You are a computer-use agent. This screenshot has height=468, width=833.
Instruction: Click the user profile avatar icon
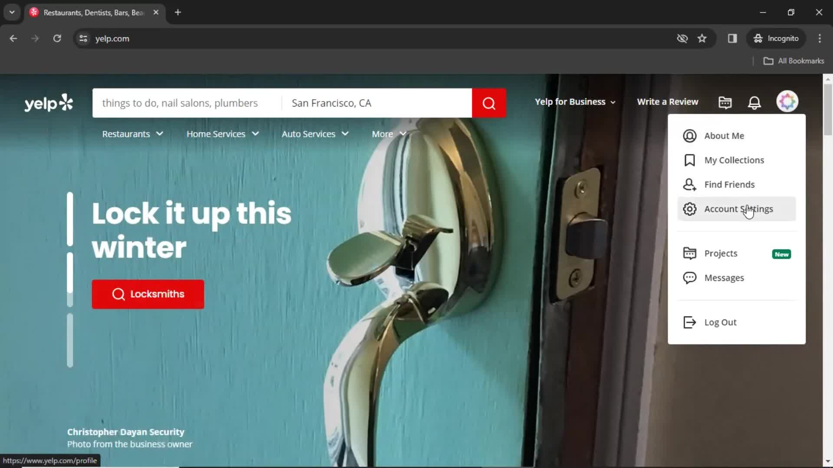tap(787, 102)
